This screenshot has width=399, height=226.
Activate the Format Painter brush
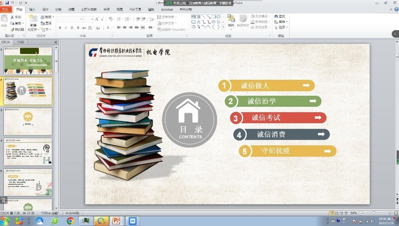pos(17,30)
